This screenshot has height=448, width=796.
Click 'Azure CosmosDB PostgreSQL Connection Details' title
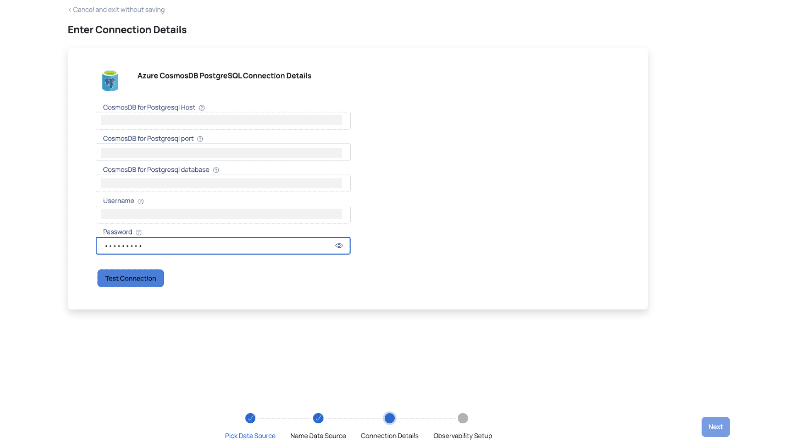(224, 75)
